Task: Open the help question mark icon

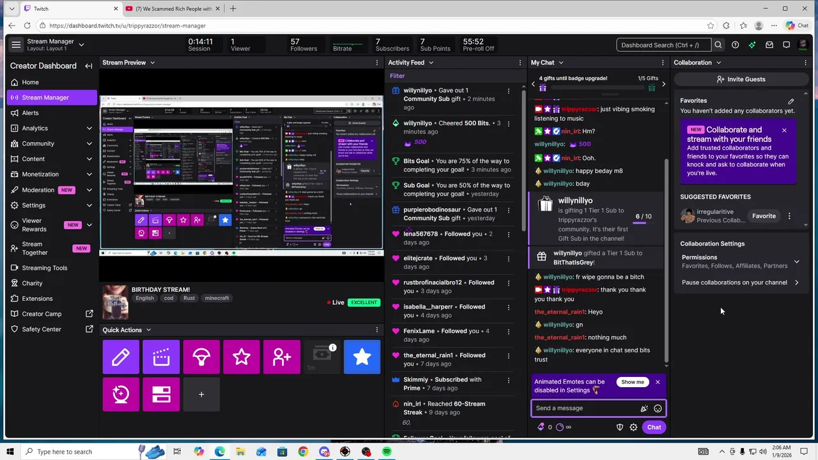Action: point(736,45)
